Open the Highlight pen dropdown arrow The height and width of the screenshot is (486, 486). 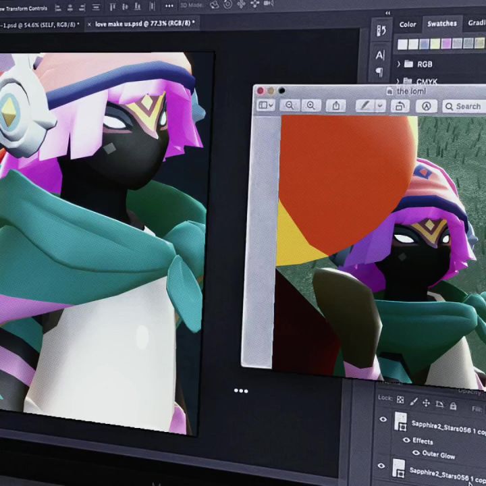click(x=380, y=106)
